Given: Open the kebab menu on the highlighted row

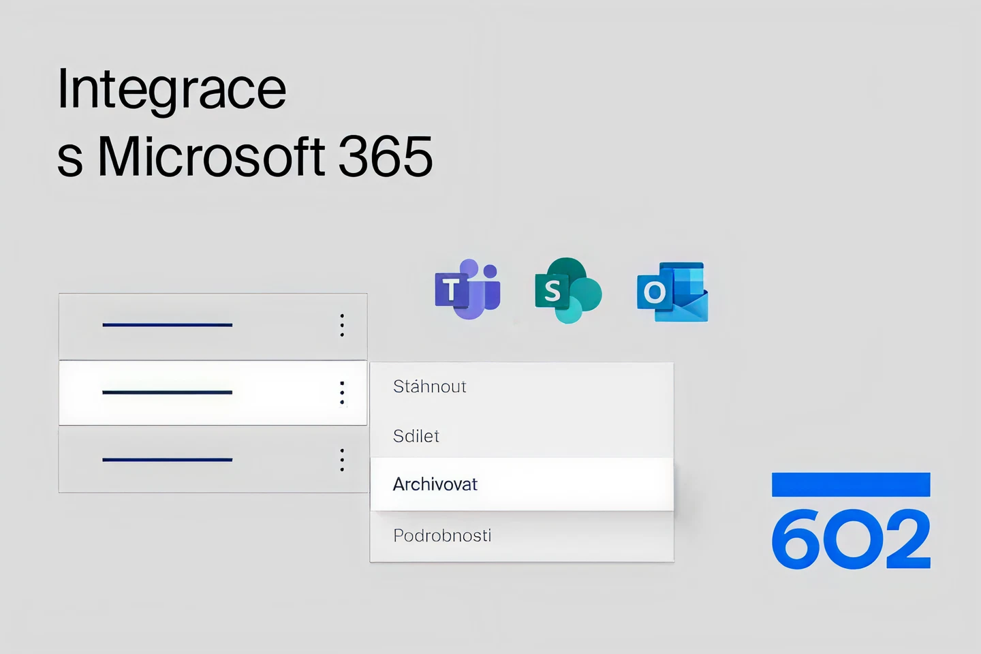Looking at the screenshot, I should 341,392.
